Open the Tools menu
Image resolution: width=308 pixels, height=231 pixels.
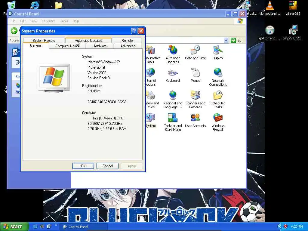[64, 21]
